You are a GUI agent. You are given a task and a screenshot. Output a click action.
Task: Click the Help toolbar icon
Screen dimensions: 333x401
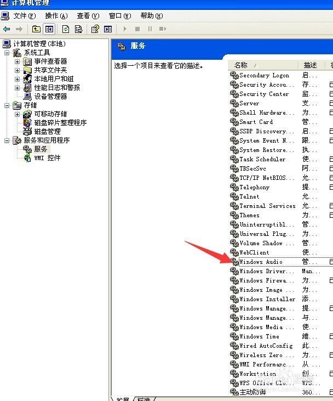pos(95,29)
